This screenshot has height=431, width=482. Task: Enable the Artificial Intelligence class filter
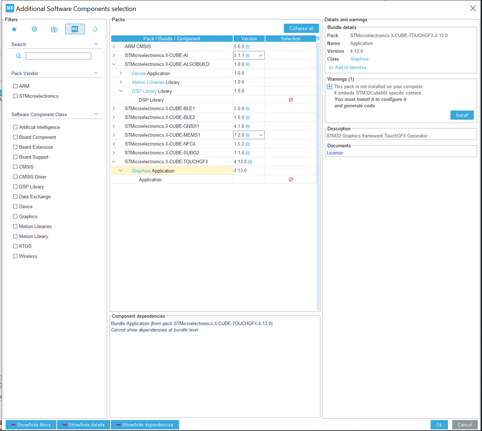point(15,127)
